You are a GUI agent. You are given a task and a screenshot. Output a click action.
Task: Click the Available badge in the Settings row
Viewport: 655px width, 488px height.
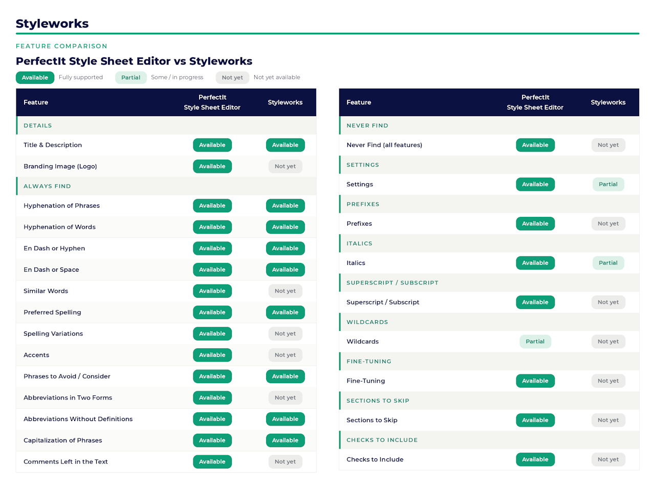point(535,185)
